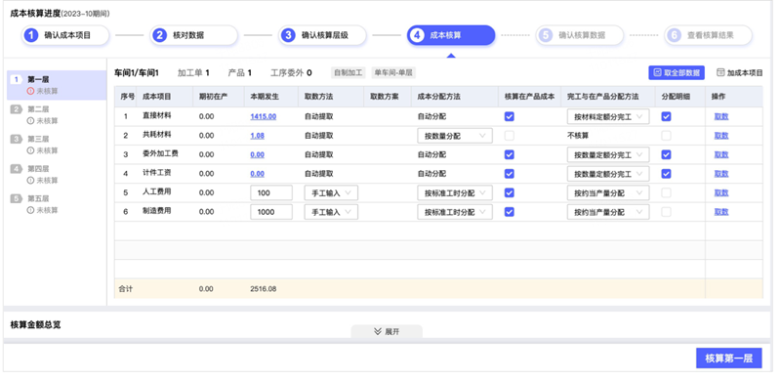
Task: Open the 0.00 amount link for 委外加工费
Action: point(257,154)
